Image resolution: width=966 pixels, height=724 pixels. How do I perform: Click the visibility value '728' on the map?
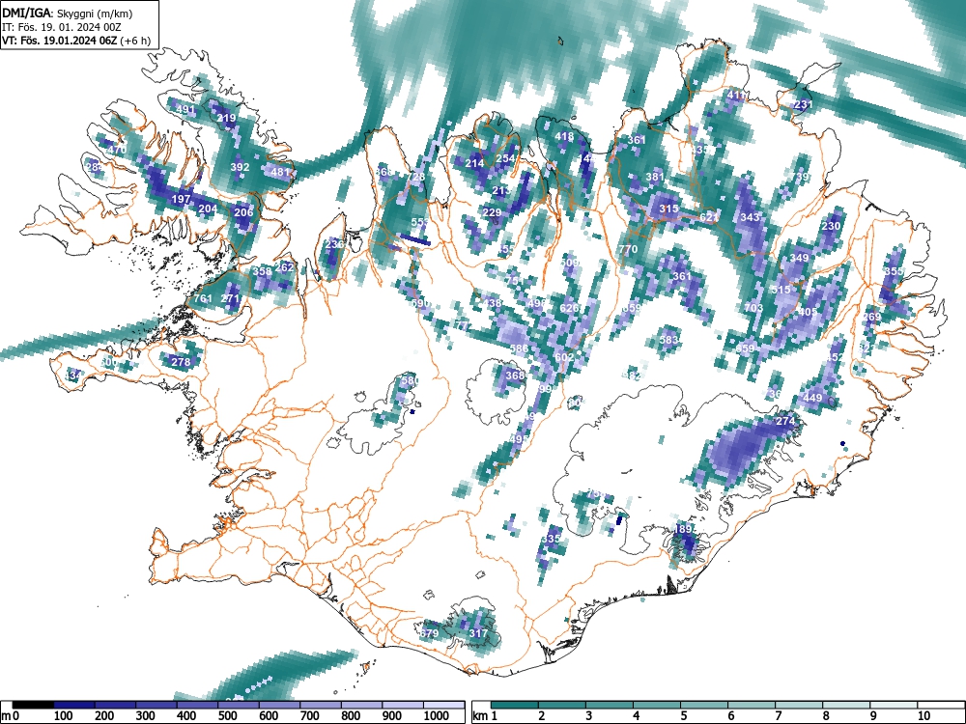(x=415, y=178)
